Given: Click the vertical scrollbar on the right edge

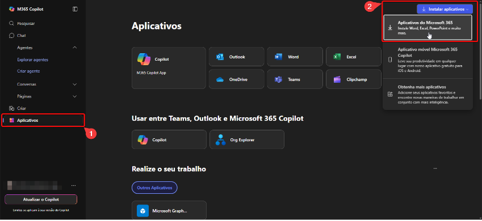Looking at the screenshot, I should 480,52.
